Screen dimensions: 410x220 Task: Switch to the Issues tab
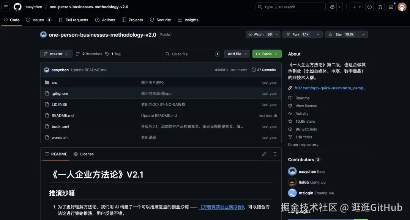(x=39, y=20)
